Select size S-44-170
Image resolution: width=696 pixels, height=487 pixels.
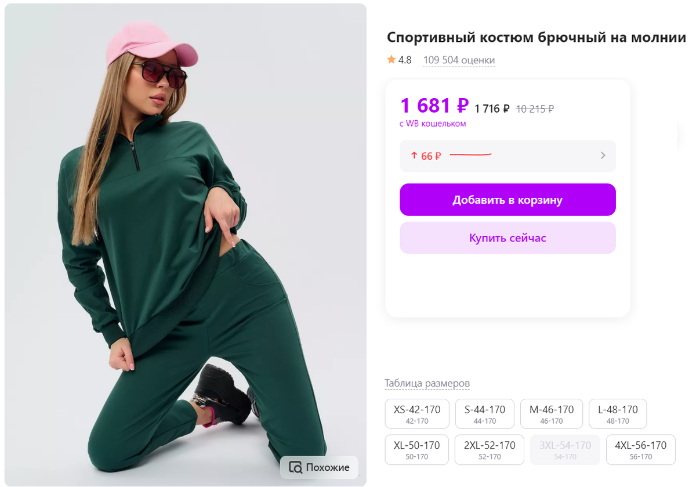[x=485, y=413]
